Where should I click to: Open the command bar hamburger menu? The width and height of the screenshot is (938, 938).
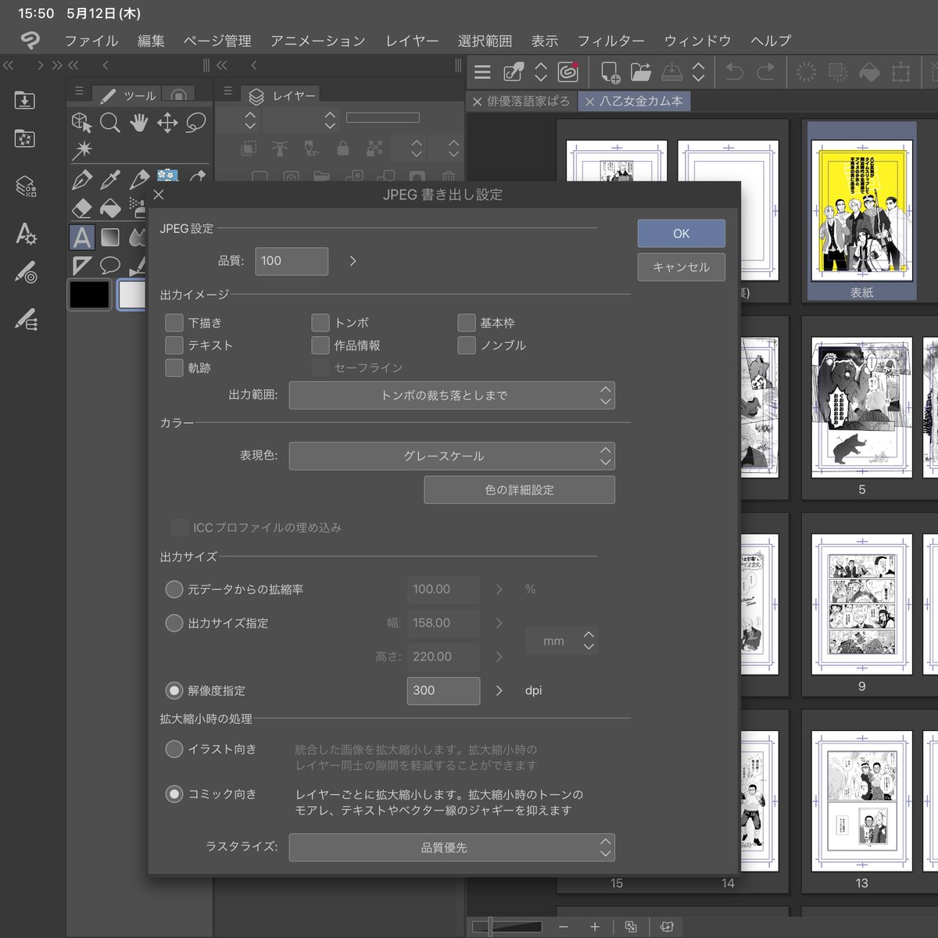(482, 73)
